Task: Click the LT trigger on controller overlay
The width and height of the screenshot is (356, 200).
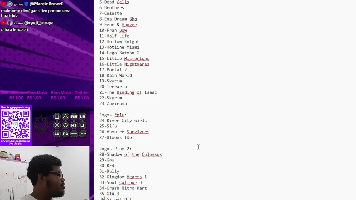Action: tap(83, 125)
